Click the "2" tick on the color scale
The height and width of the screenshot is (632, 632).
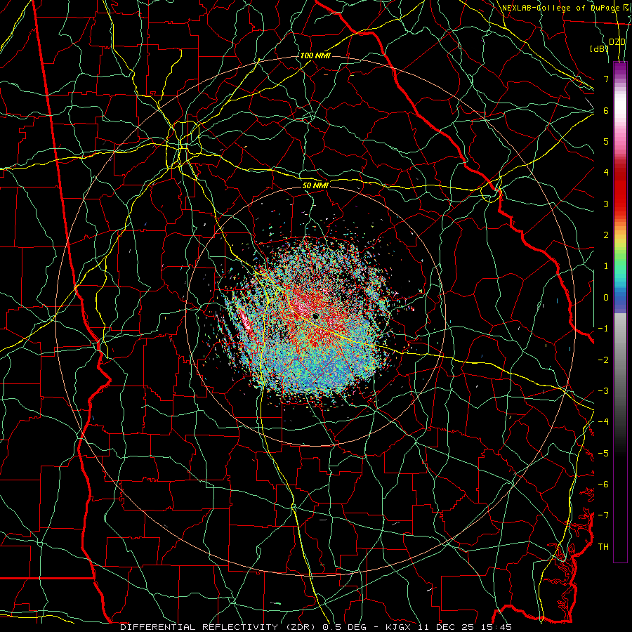click(606, 235)
